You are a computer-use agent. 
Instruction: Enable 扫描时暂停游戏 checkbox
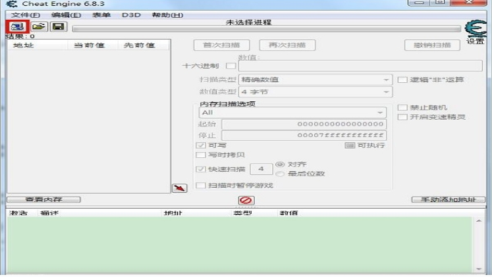(x=201, y=185)
